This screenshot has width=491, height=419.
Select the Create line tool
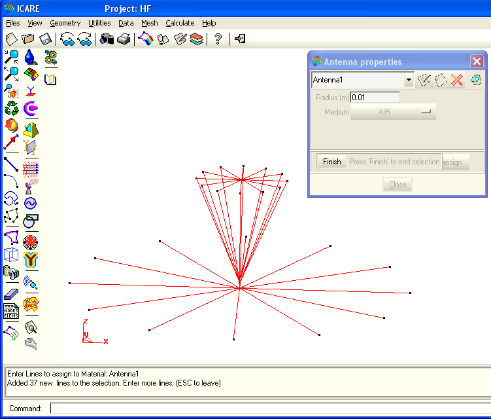(11, 164)
